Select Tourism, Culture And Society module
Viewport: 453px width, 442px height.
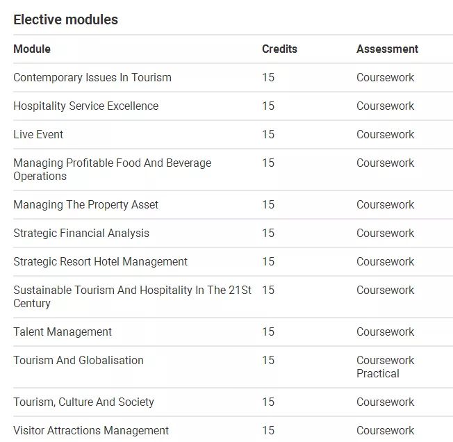pyautogui.click(x=83, y=402)
